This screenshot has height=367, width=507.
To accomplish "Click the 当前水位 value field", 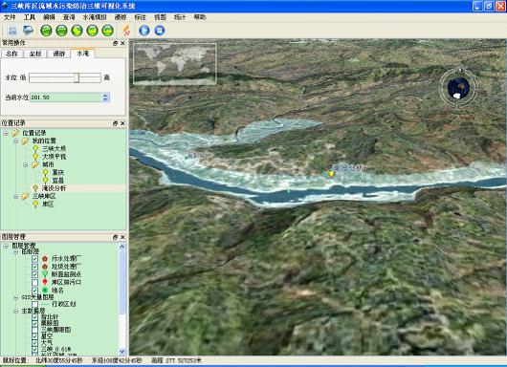I will tap(66, 97).
